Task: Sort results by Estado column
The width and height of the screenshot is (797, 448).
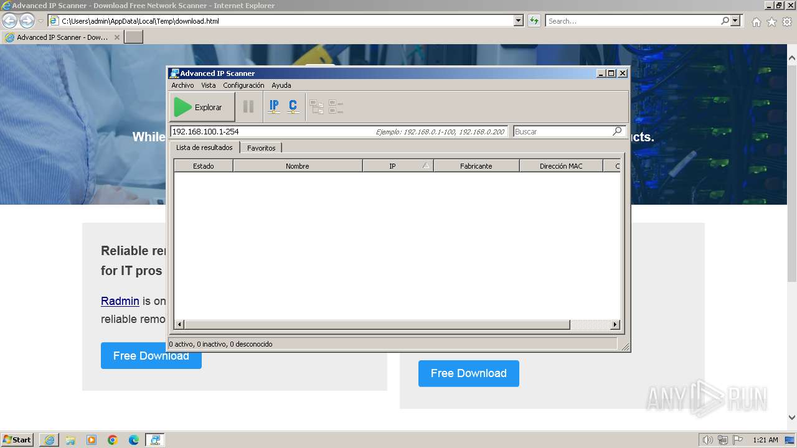Action: (x=204, y=166)
